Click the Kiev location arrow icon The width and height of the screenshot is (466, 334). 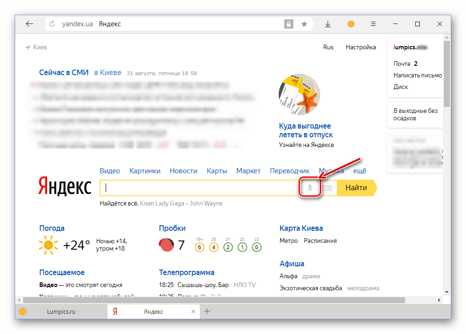click(x=28, y=47)
